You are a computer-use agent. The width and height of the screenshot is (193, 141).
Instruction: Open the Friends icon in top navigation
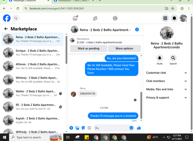pyautogui.click(x=95, y=18)
